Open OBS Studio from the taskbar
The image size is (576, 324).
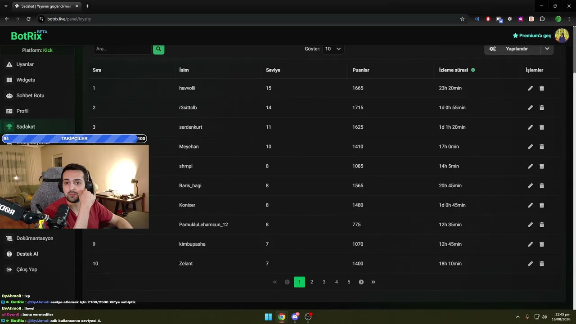tap(308, 317)
